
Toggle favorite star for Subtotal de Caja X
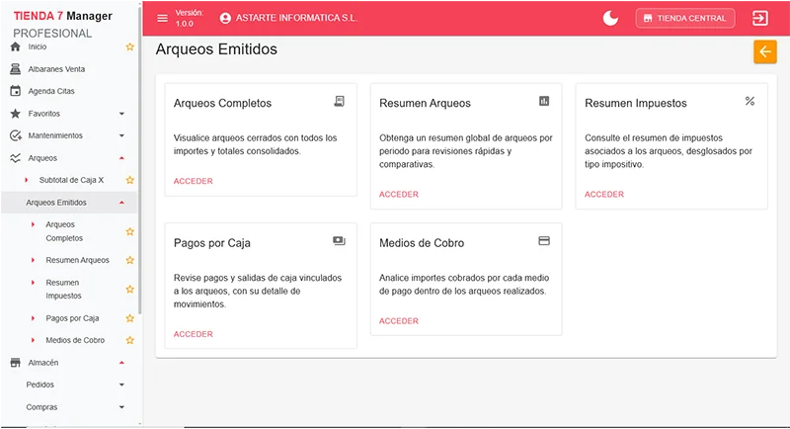pyautogui.click(x=129, y=180)
